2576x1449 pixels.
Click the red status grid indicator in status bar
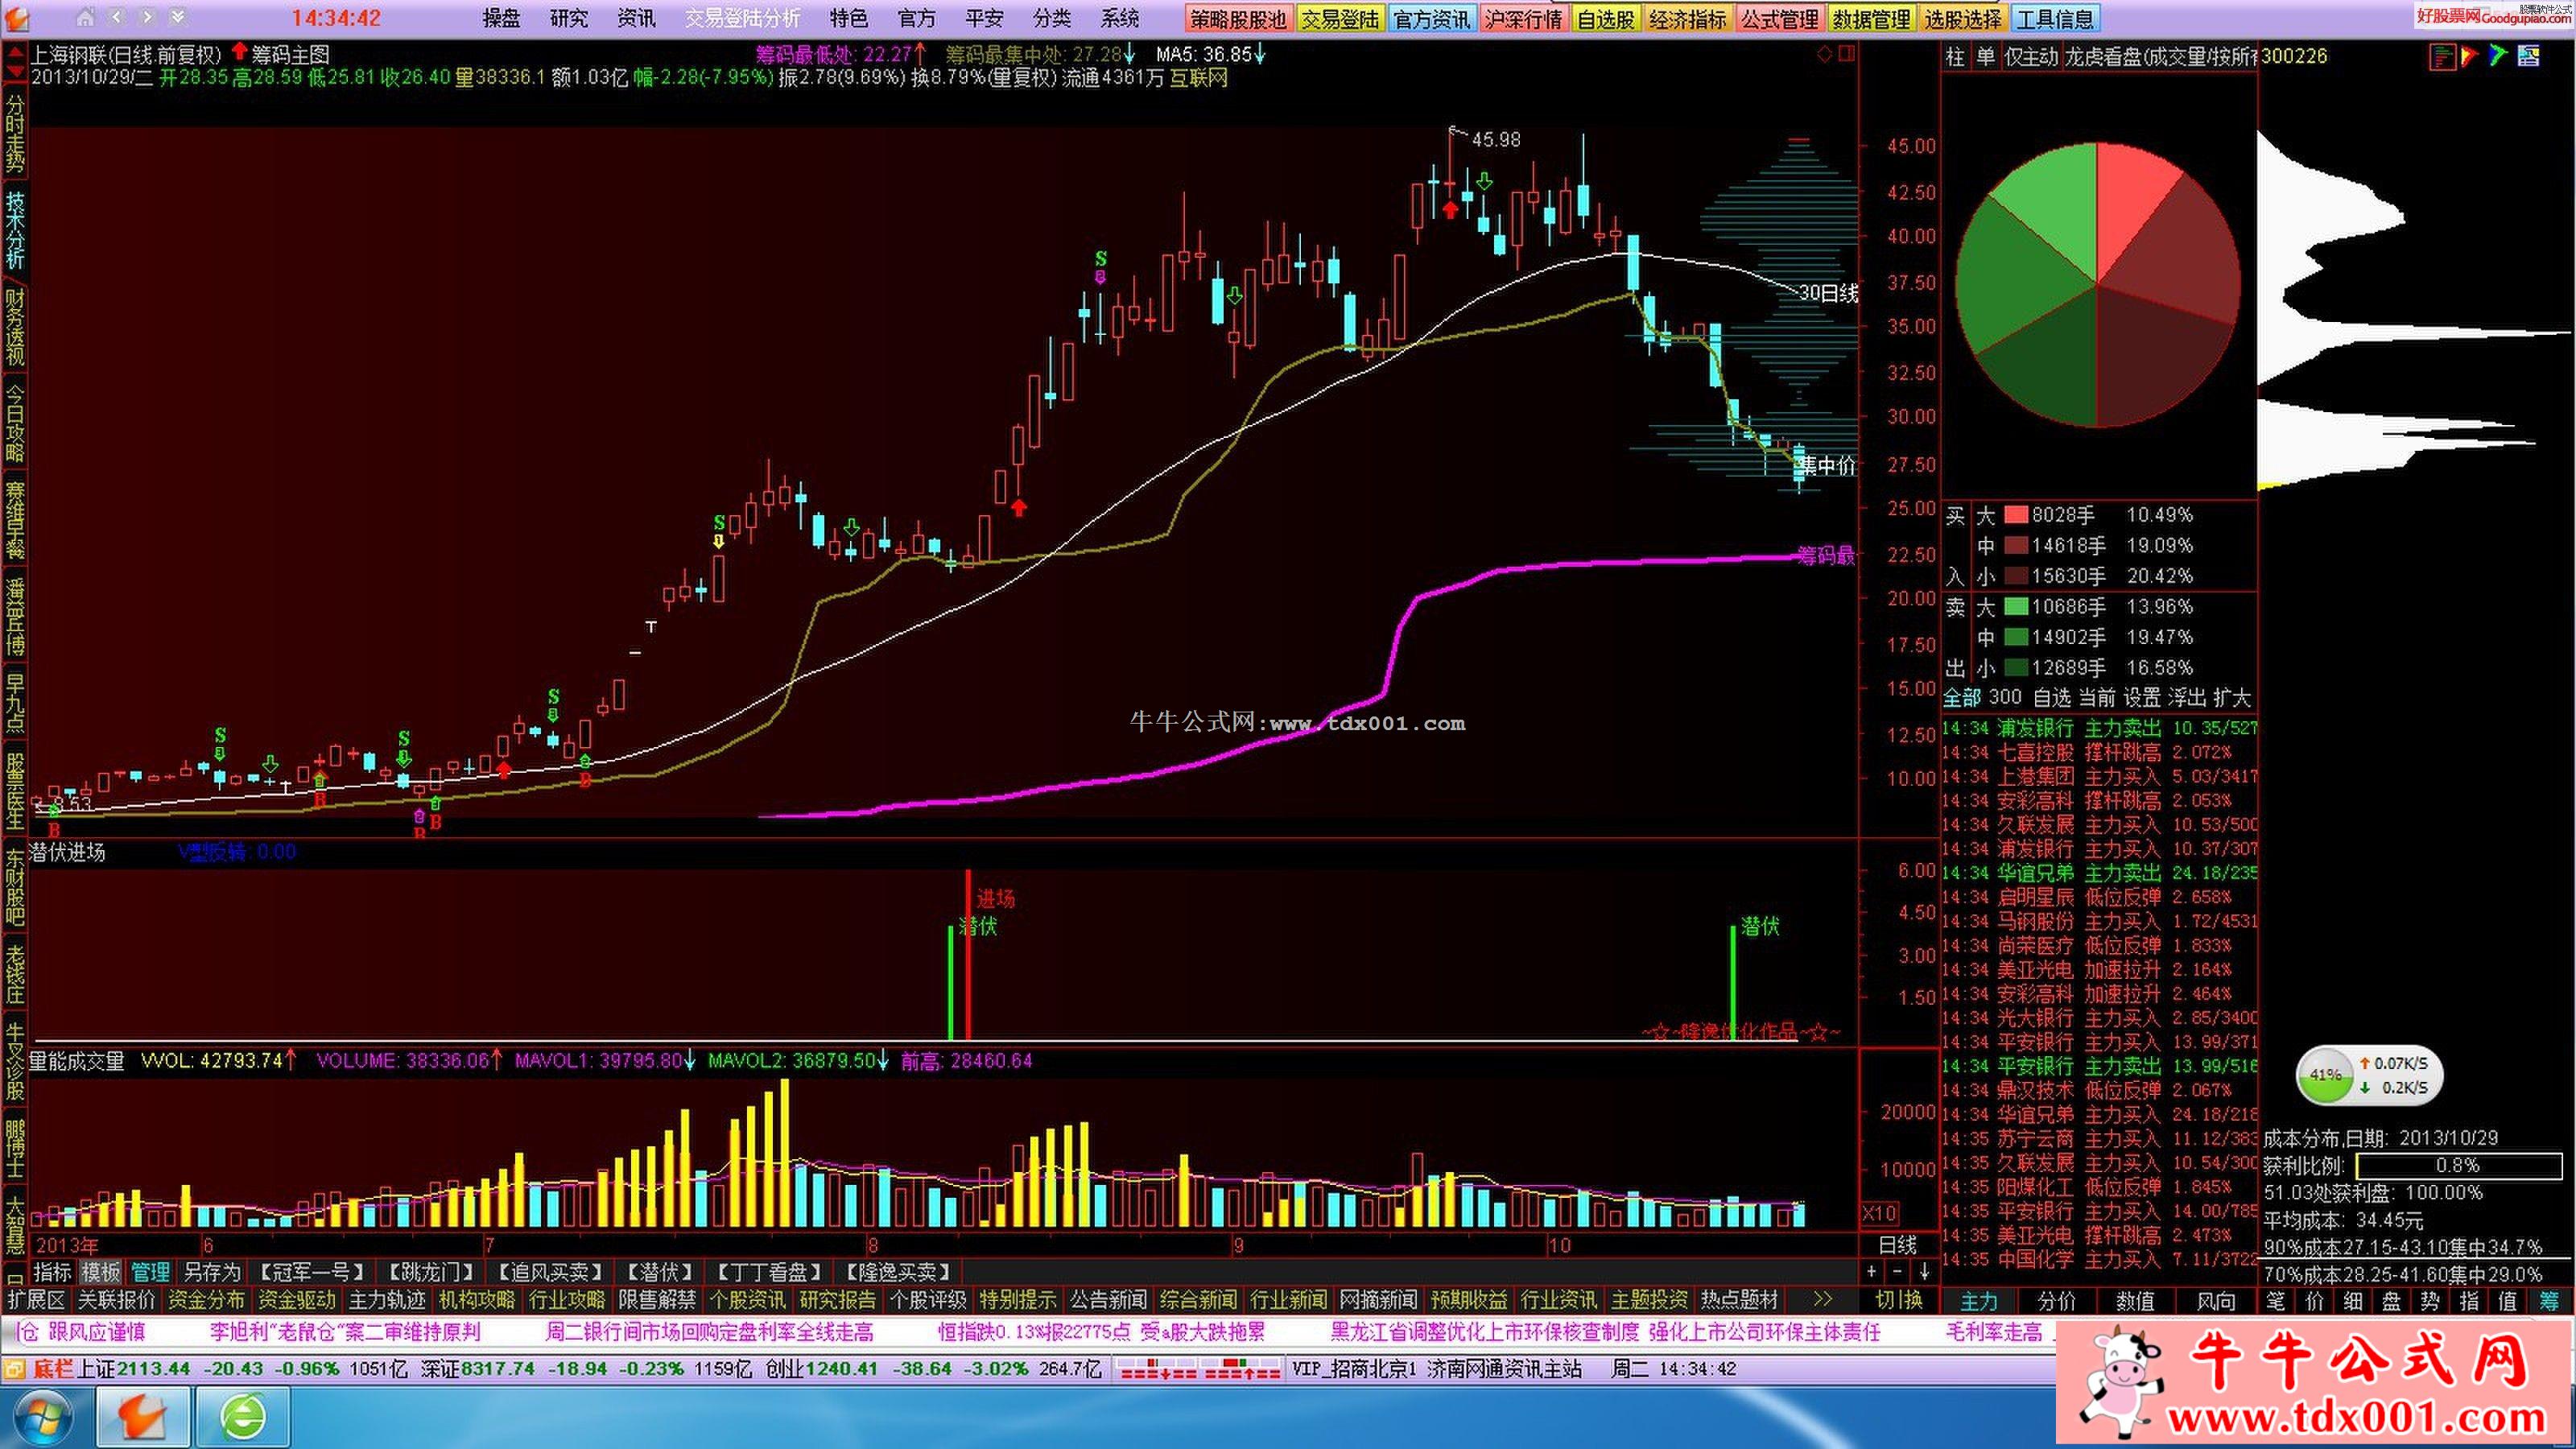pos(1198,1369)
